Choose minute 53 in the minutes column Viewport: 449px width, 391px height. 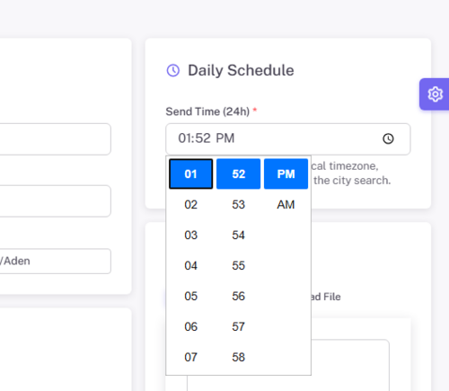(x=238, y=205)
